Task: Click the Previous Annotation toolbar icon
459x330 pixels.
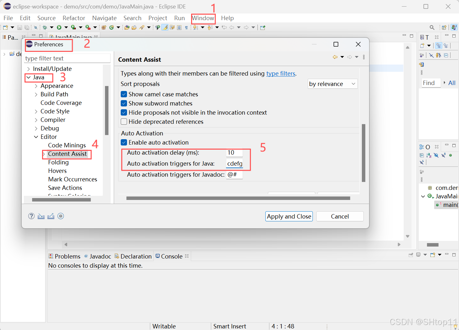Action: click(210, 27)
